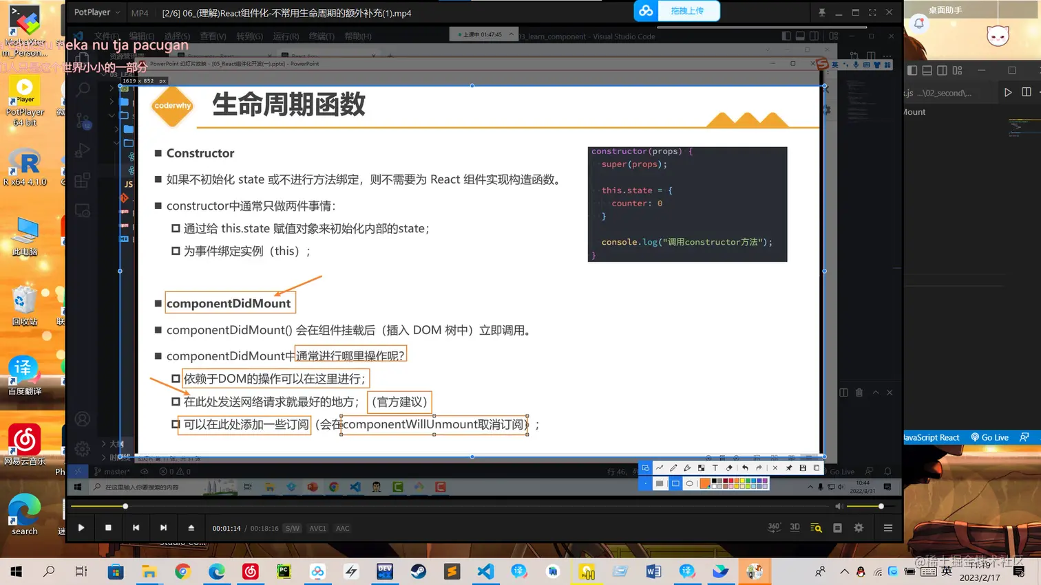Switch PotPlayer to fullscreen mode
Viewport: 1041px width, 585px height.
click(x=872, y=12)
